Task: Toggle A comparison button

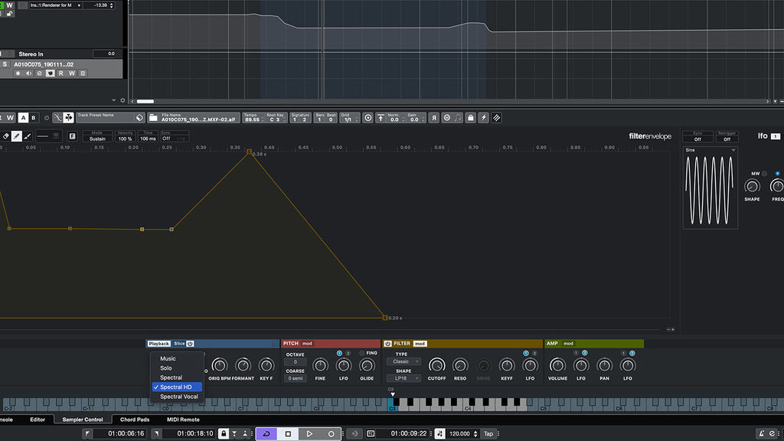Action: 23,118
